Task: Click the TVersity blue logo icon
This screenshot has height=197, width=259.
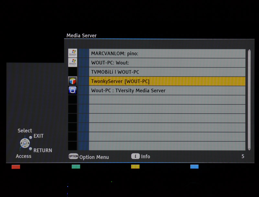Action: [x=73, y=90]
